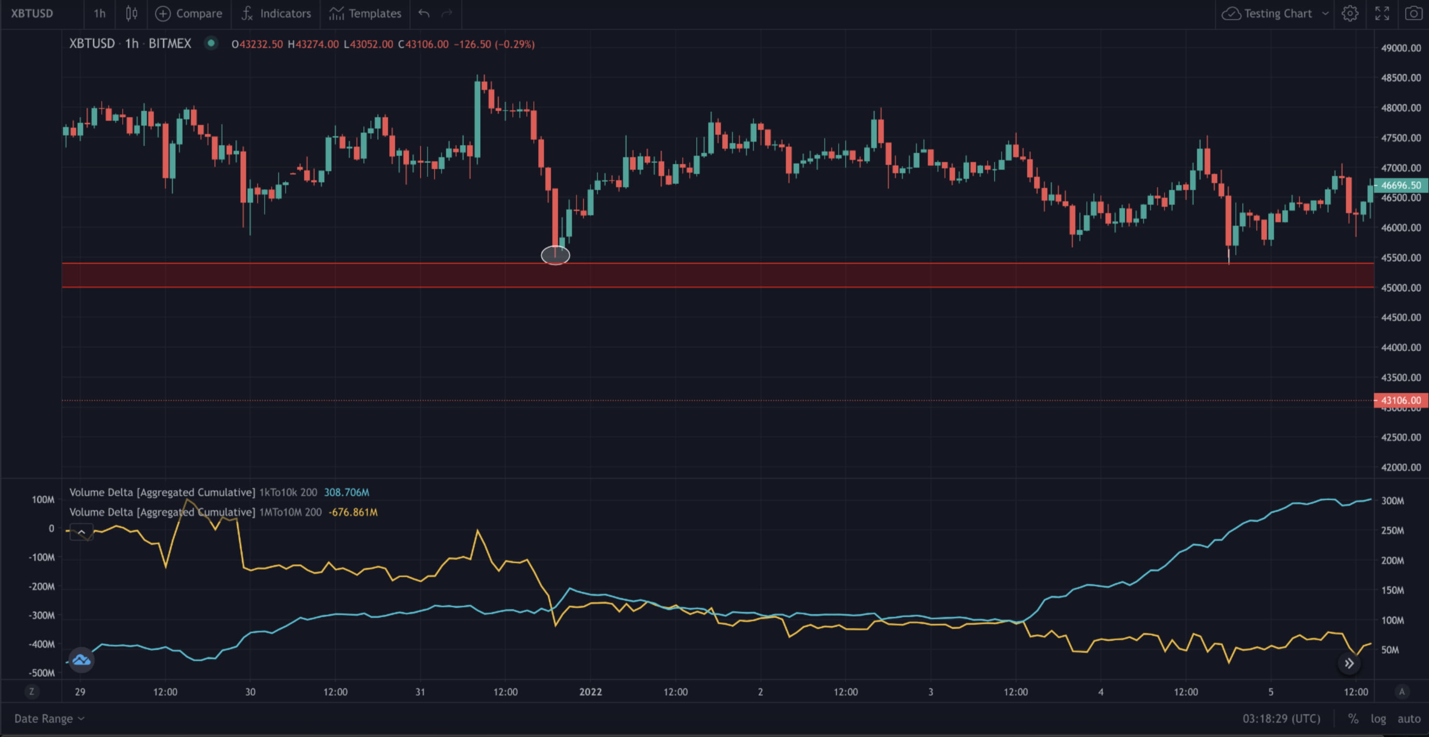
Task: Click the 03:18:29 UTC timezone clock
Action: (1281, 719)
